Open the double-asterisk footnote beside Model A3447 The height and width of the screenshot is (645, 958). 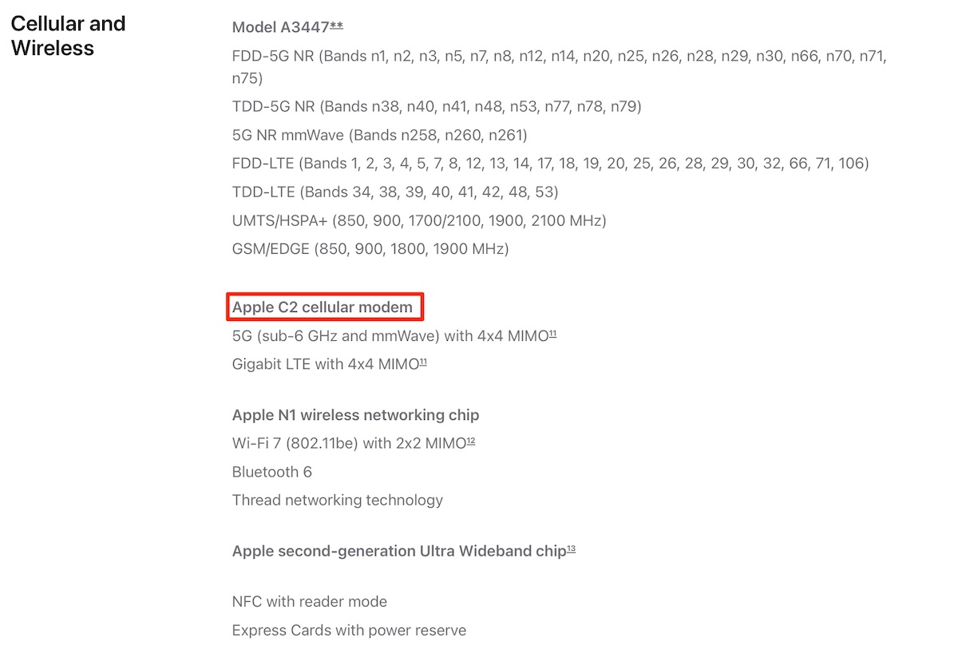point(337,26)
